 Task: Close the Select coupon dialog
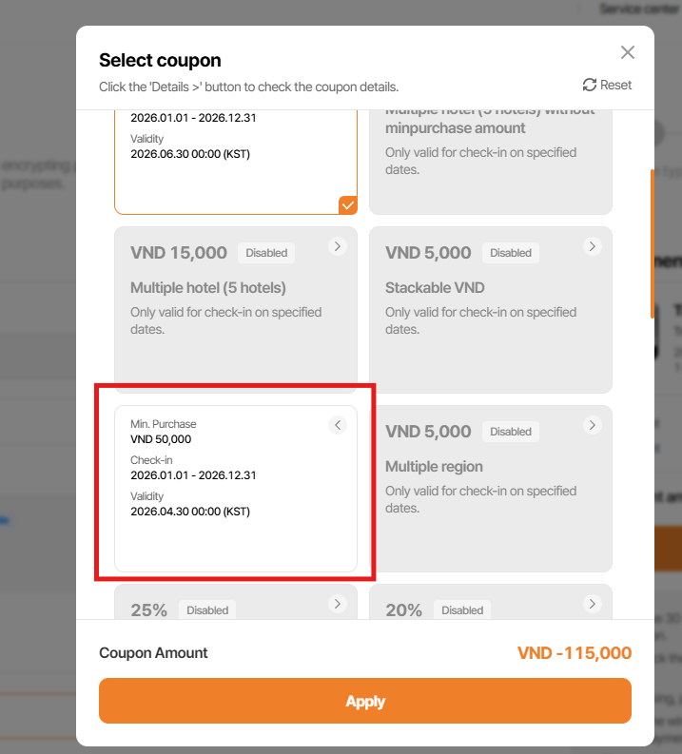[628, 52]
